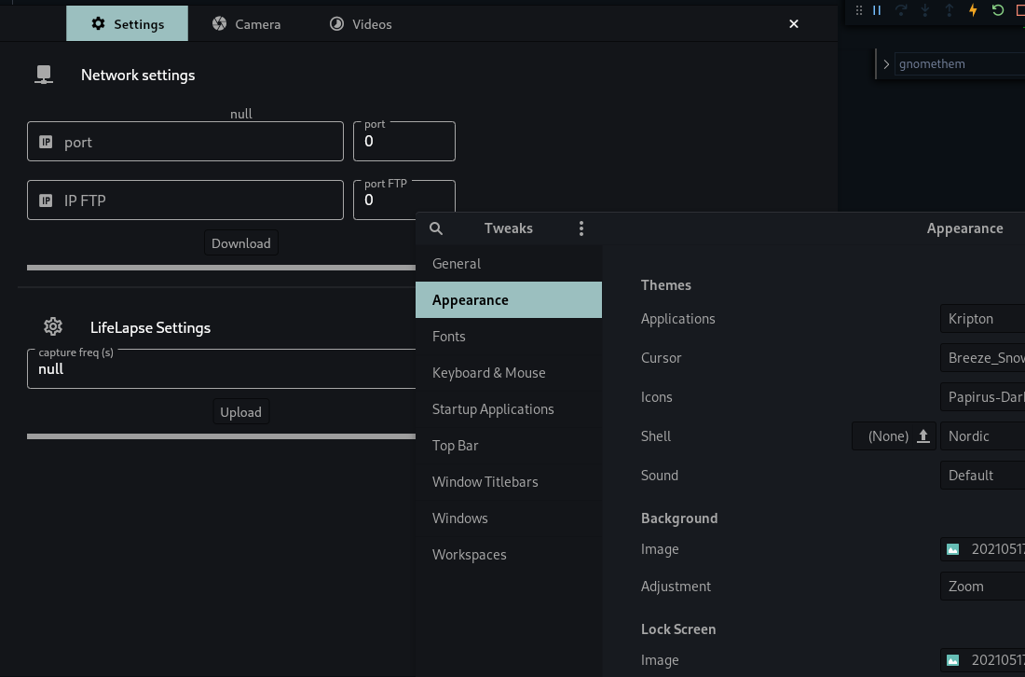Trigger hot reload via the lightning icon

pos(973,10)
